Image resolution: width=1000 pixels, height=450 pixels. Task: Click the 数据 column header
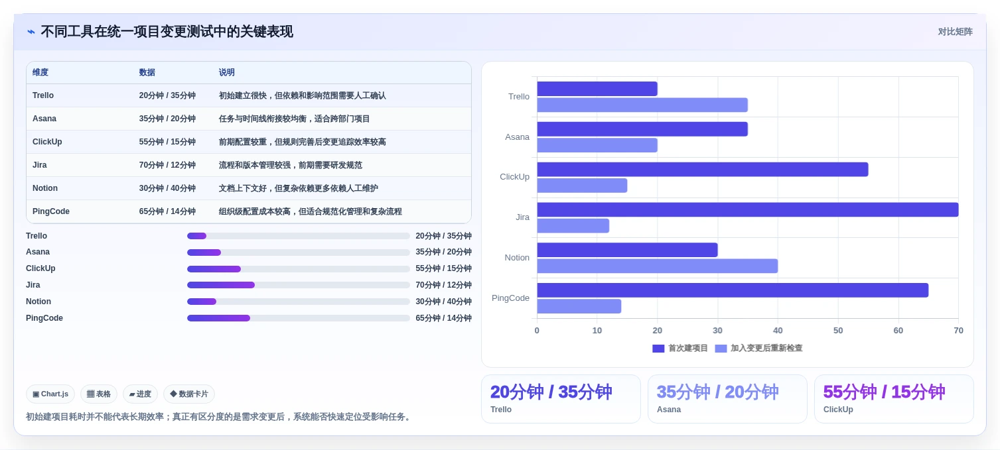(x=147, y=72)
